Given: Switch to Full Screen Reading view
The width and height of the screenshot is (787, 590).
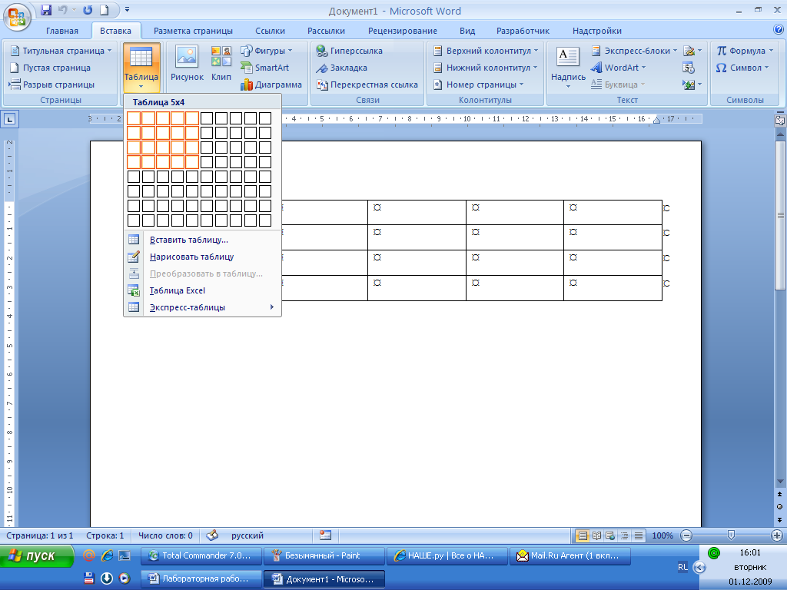Looking at the screenshot, I should [596, 535].
